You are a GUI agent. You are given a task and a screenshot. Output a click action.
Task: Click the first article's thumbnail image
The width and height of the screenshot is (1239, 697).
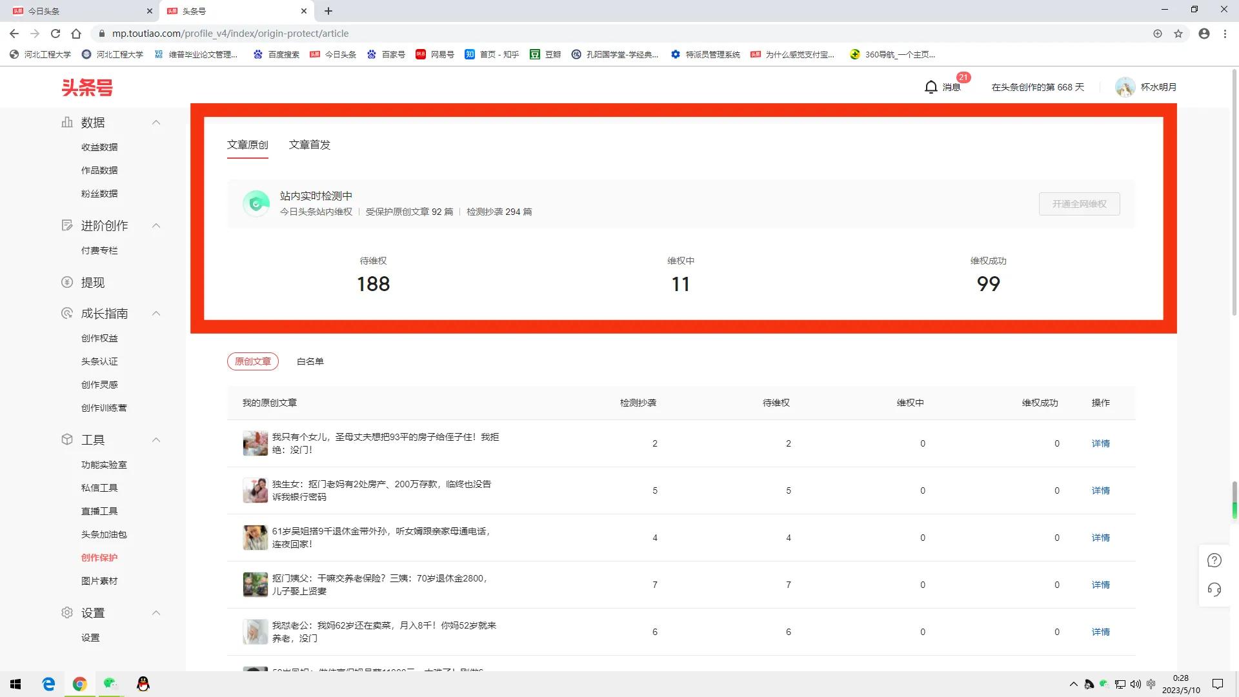coord(255,443)
